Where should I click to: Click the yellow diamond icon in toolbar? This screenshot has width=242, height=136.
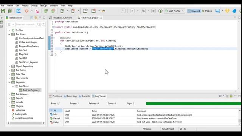[227, 11]
